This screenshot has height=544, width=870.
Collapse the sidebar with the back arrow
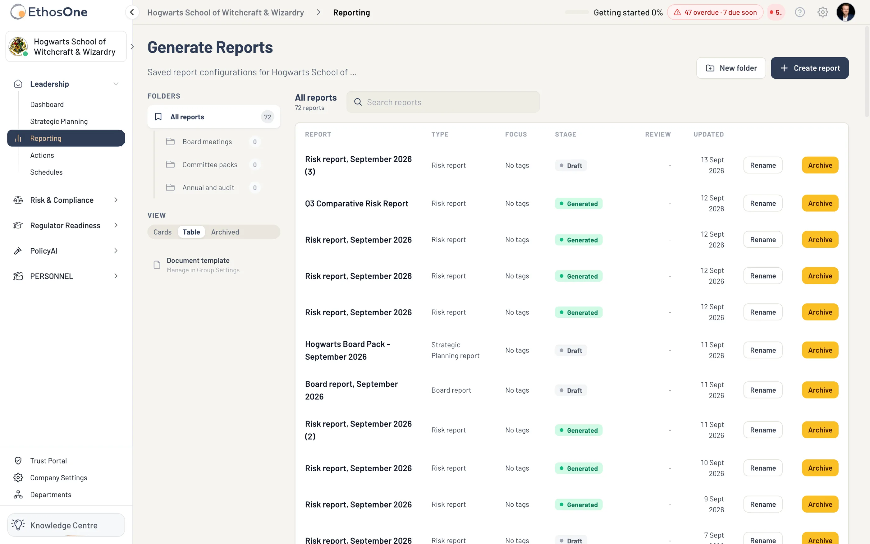click(132, 12)
